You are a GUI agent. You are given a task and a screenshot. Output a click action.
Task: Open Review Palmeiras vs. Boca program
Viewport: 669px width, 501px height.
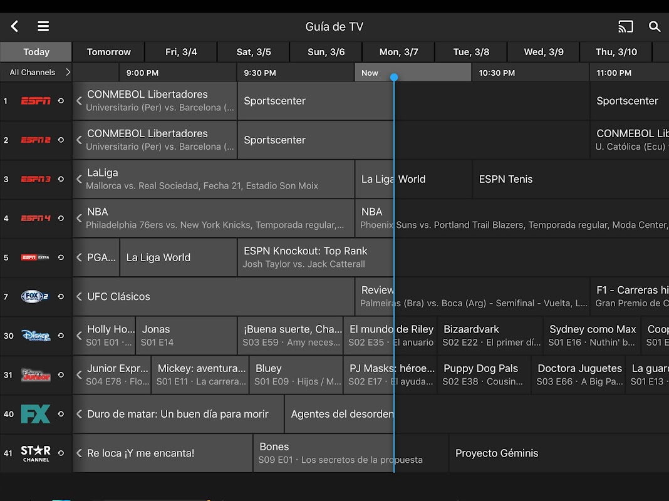472,296
